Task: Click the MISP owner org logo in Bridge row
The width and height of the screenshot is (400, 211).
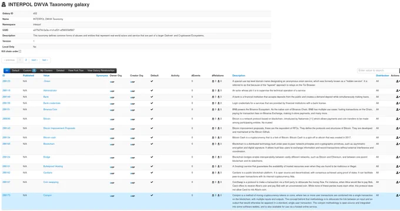Action: pos(112,158)
